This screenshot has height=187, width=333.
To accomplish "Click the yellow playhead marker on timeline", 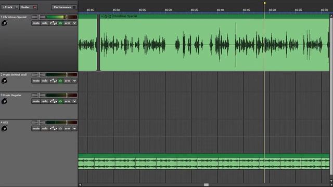I will [265, 3].
